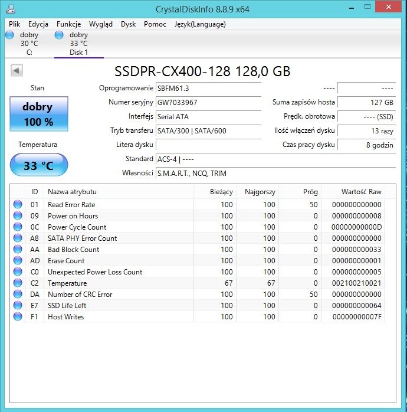Click status orb of Erase Count row
Image resolution: width=407 pixels, height=412 pixels.
(x=18, y=261)
